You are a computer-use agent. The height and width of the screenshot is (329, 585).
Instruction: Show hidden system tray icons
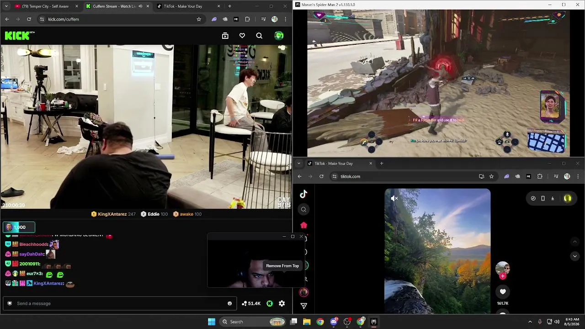pos(530,322)
